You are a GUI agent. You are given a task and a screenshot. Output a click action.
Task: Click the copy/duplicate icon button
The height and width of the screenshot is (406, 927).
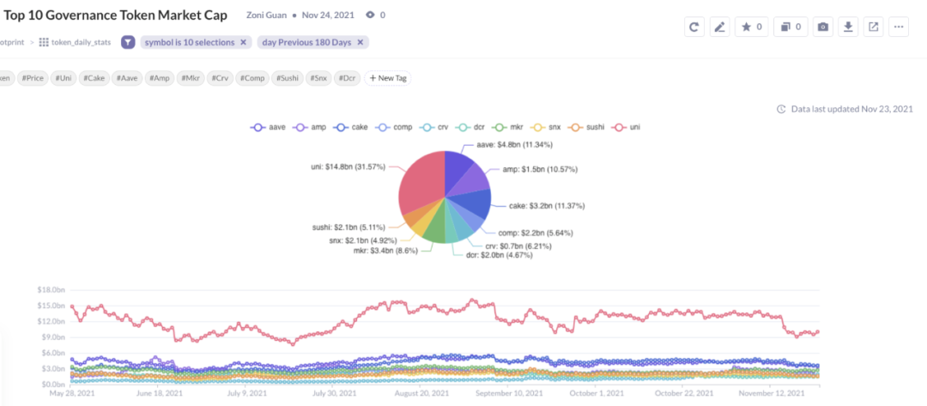tap(791, 27)
